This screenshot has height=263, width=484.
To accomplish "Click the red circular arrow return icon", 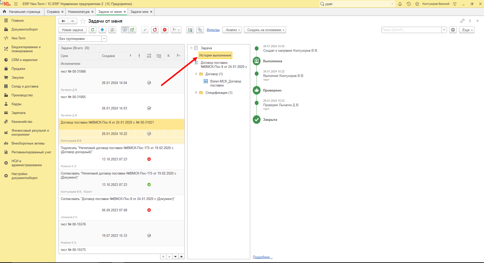I will [x=155, y=30].
